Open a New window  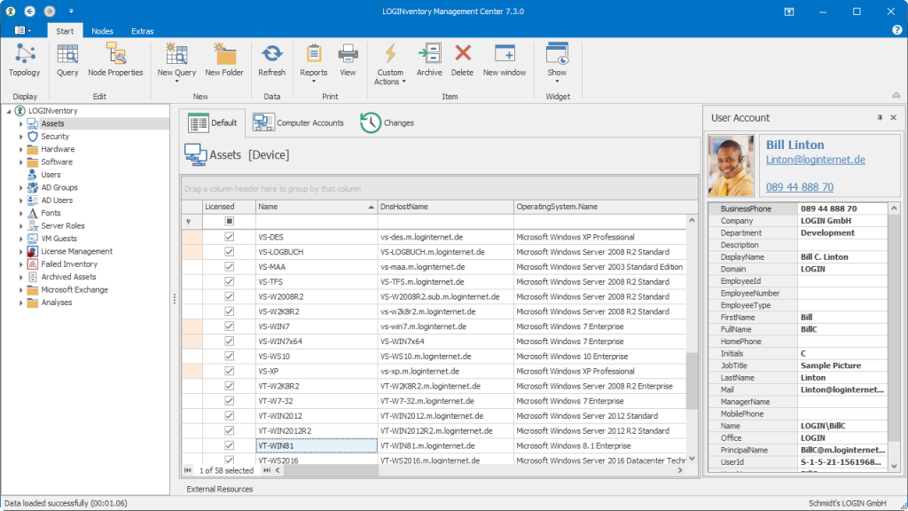click(505, 60)
